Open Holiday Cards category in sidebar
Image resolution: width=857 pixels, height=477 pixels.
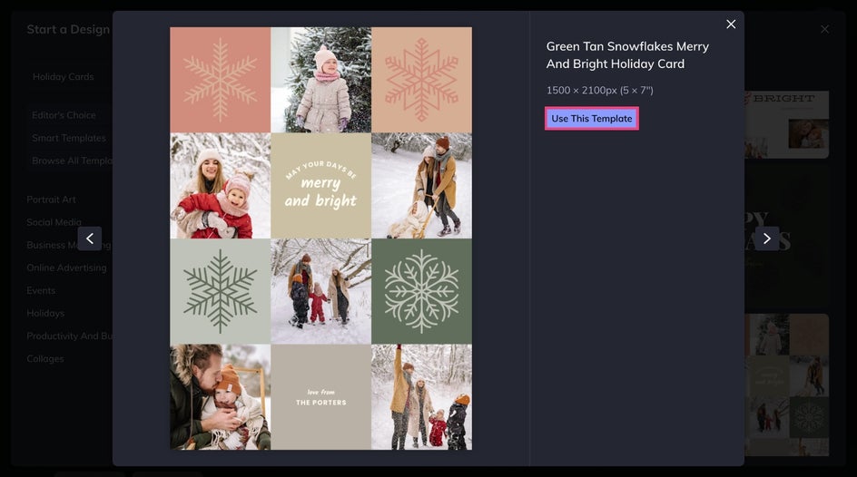pyautogui.click(x=63, y=77)
